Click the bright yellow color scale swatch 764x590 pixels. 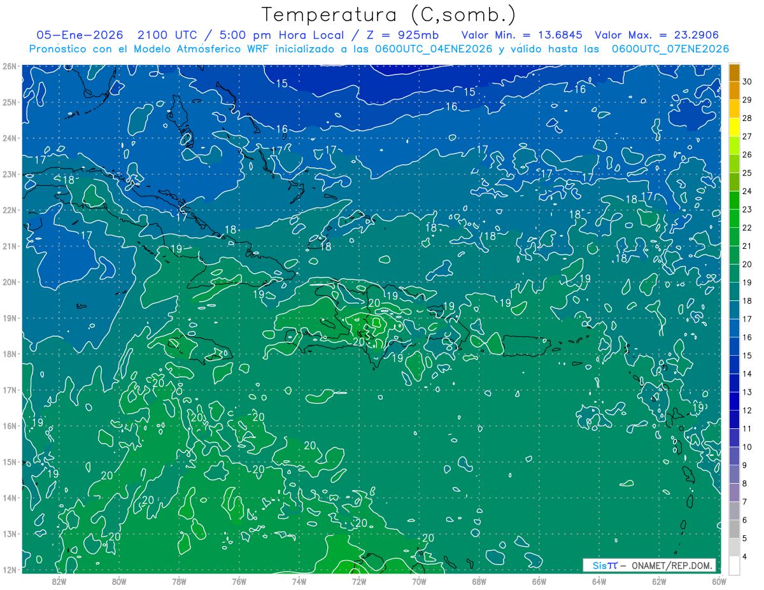pos(734,127)
